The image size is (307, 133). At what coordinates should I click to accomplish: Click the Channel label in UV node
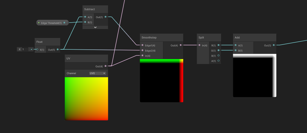71,73
